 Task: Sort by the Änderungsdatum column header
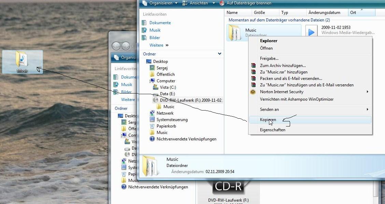(x=327, y=13)
